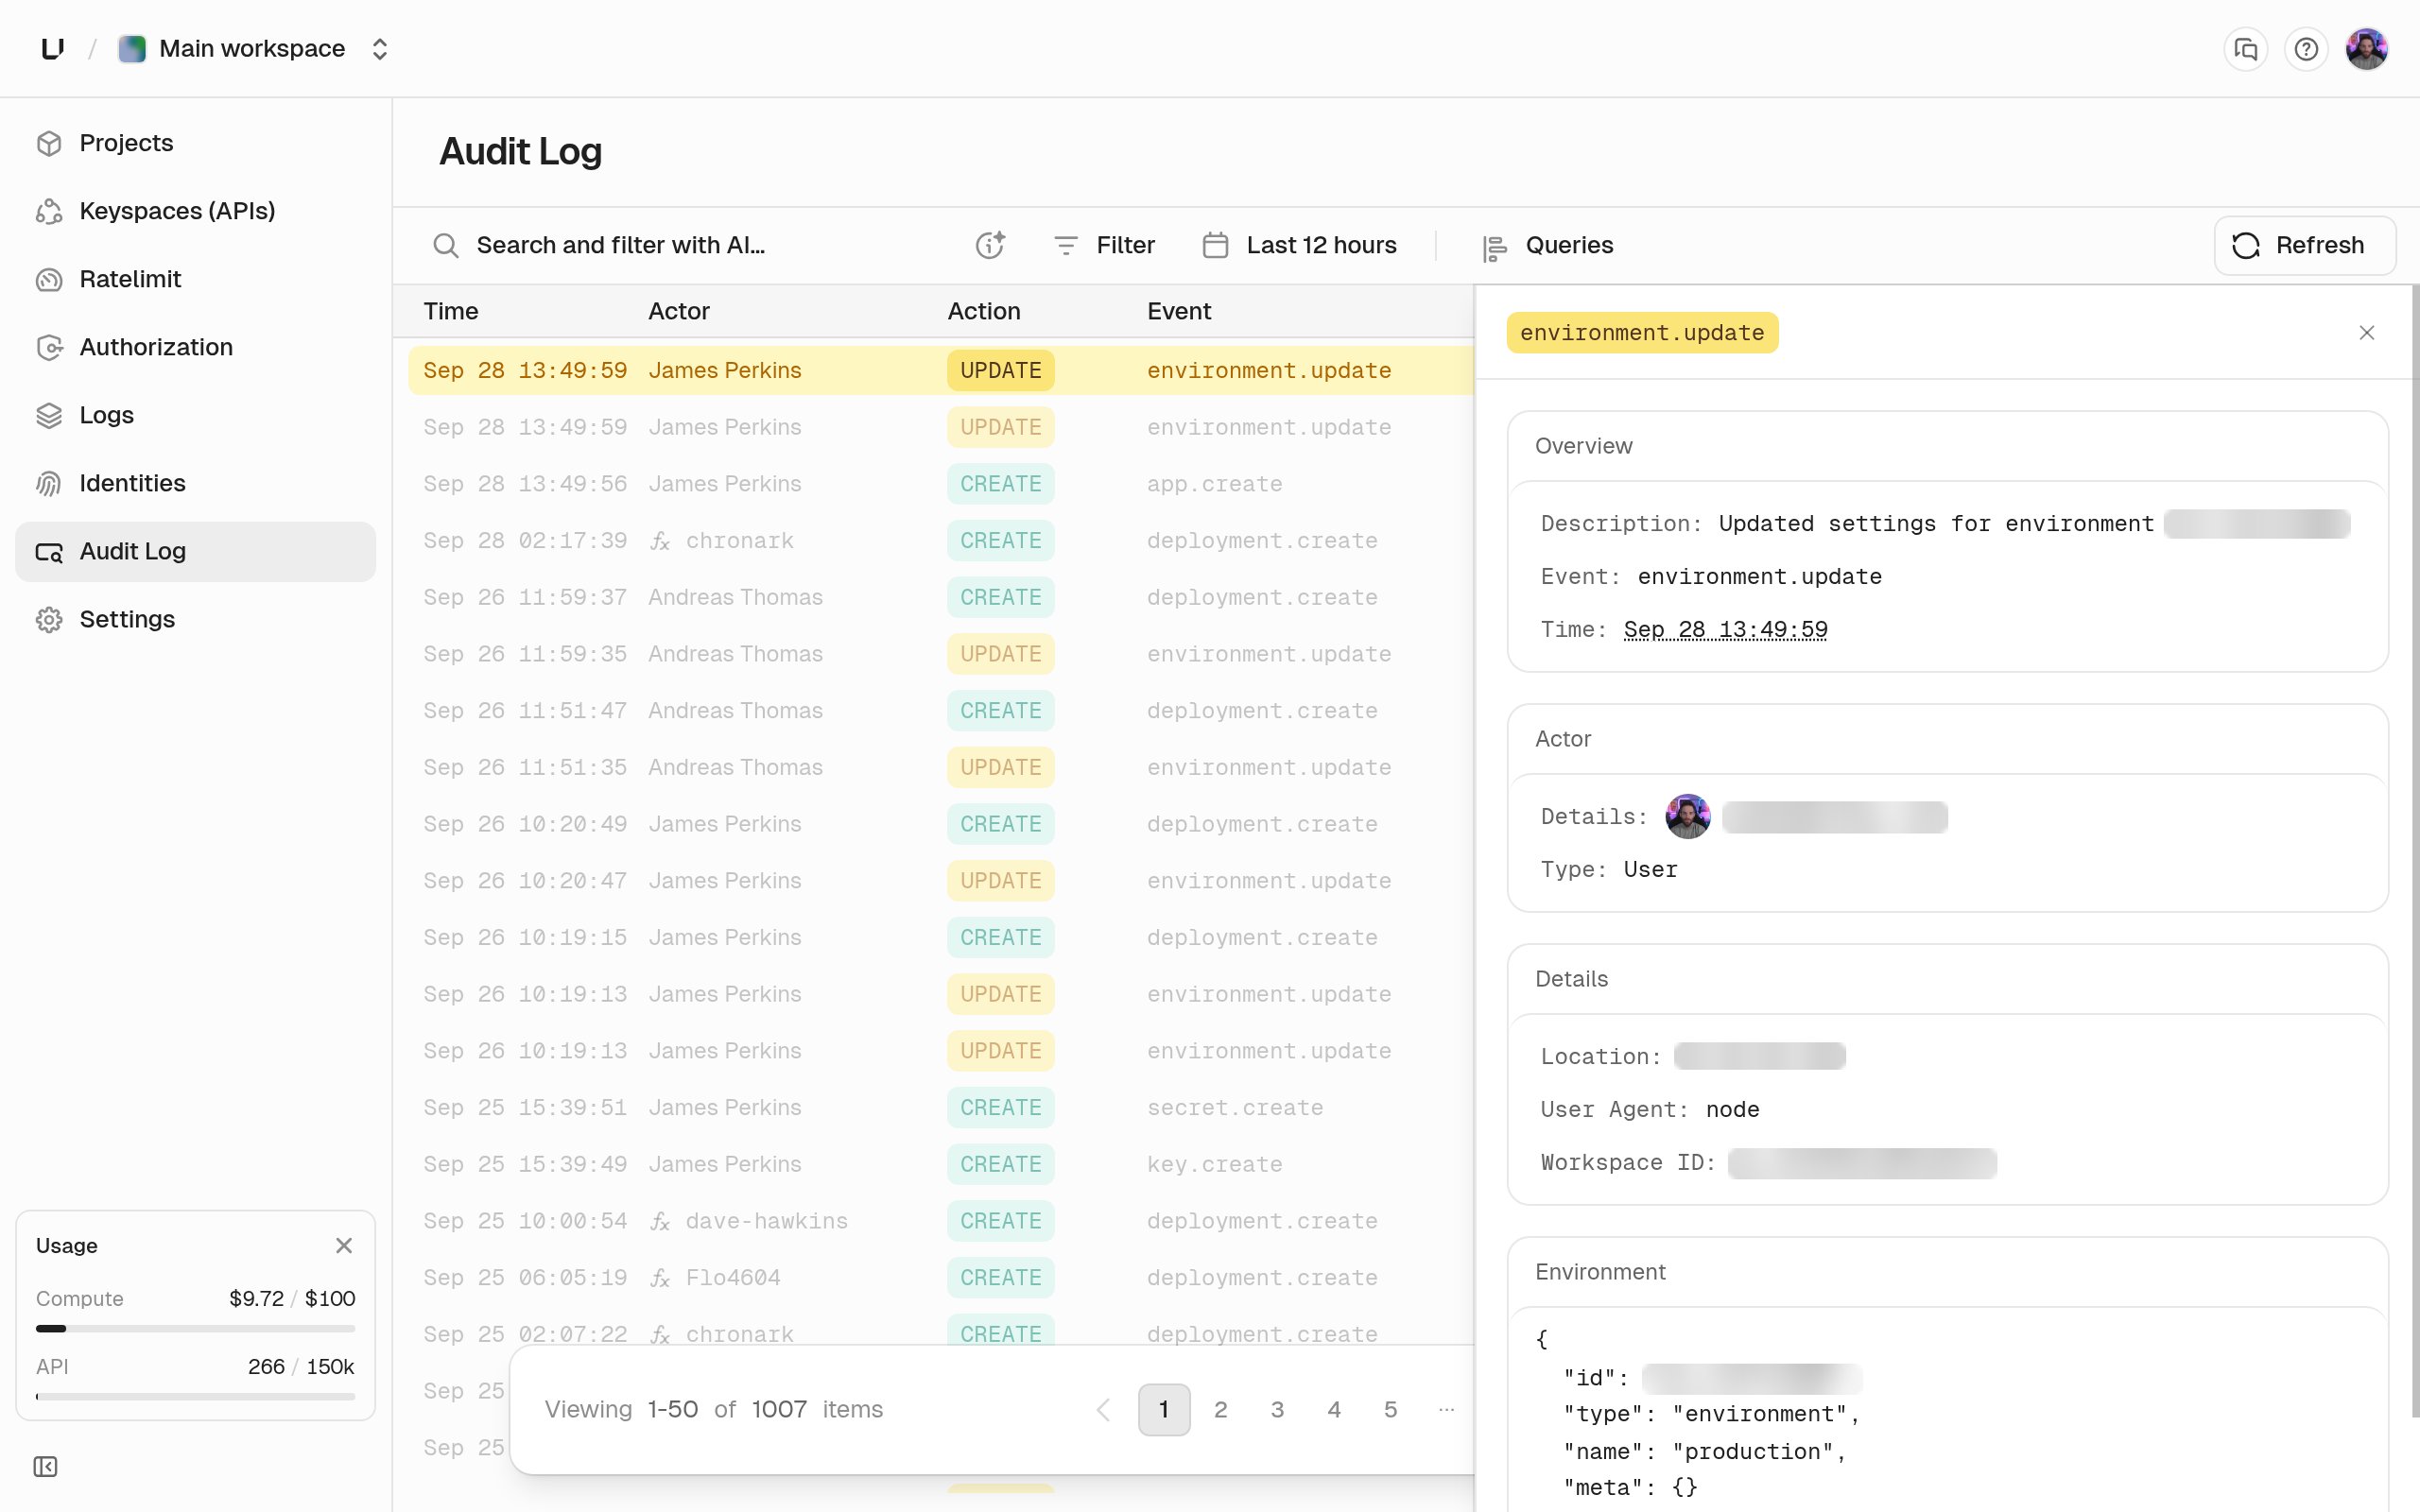This screenshot has width=2420, height=1512.
Task: Click the Identities fingerprint icon
Action: (x=49, y=483)
